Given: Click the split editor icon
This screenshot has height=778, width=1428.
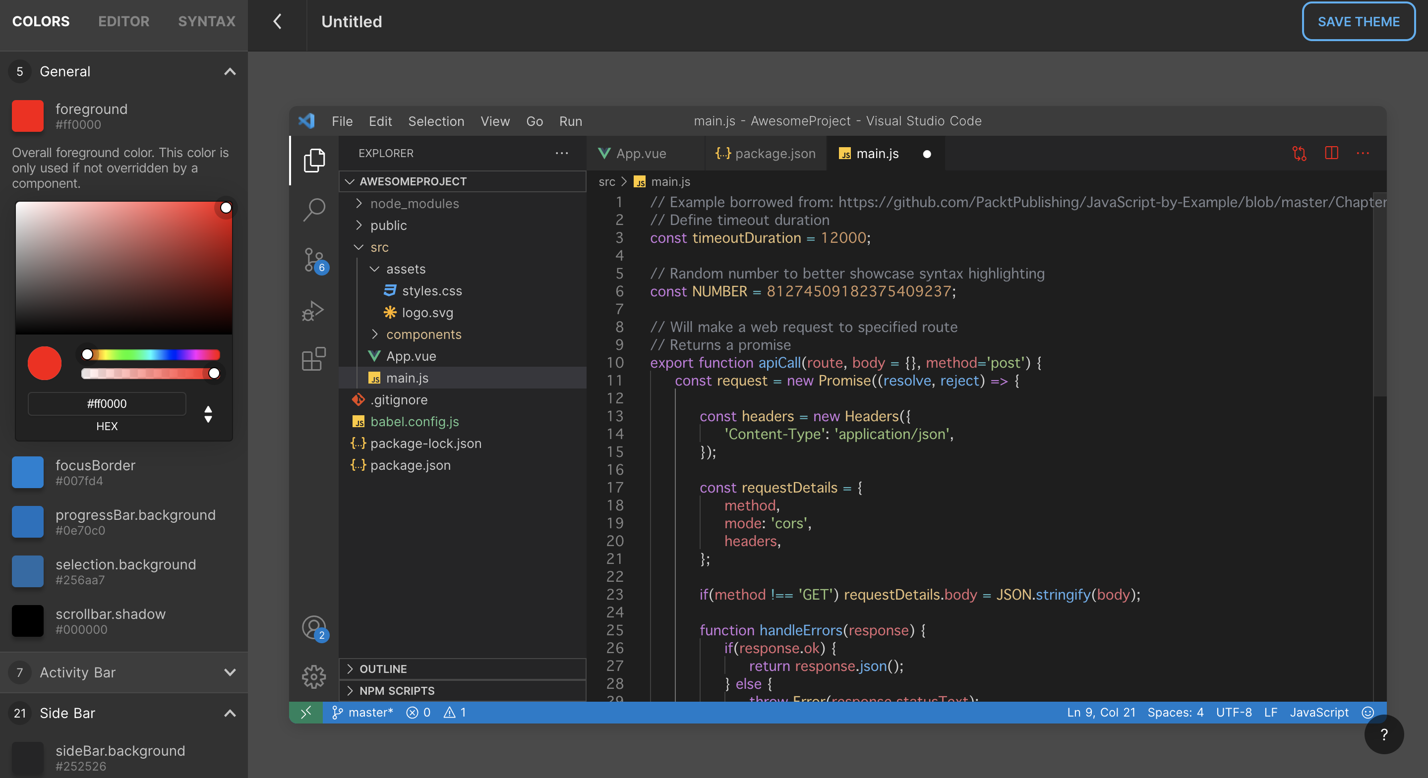Looking at the screenshot, I should 1331,154.
